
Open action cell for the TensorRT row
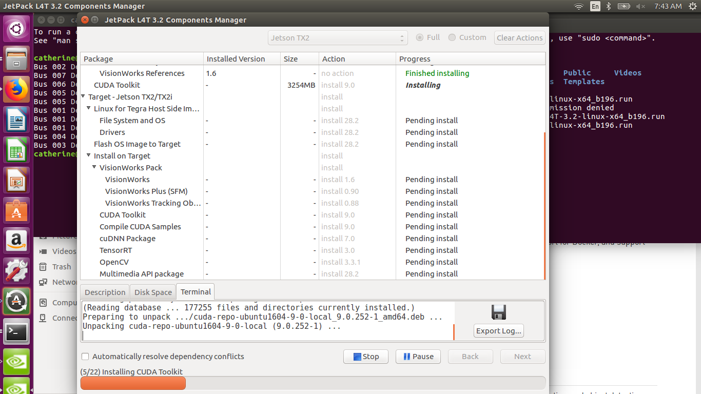[357, 250]
